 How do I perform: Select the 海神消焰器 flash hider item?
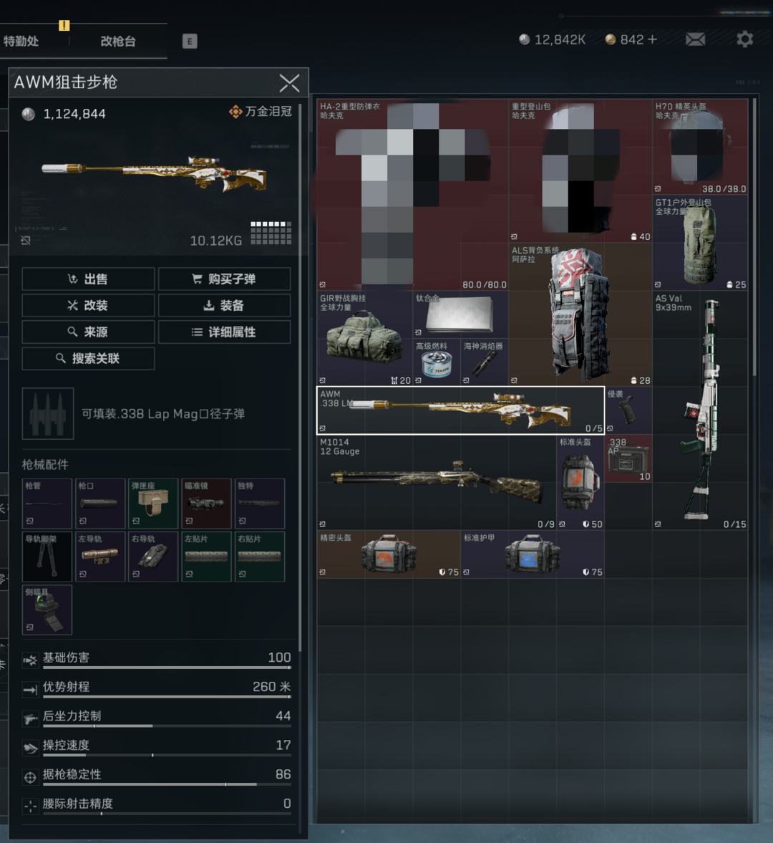(485, 362)
